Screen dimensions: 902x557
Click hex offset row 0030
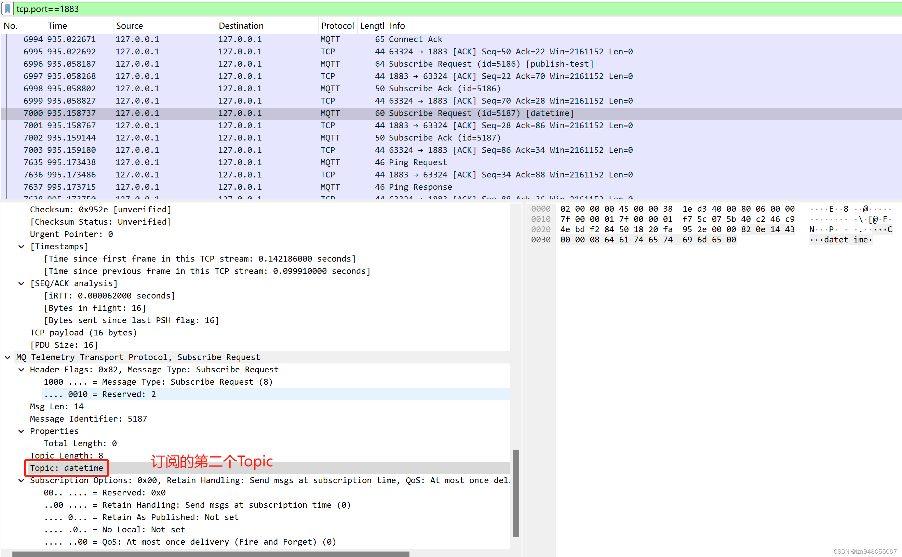pos(540,240)
